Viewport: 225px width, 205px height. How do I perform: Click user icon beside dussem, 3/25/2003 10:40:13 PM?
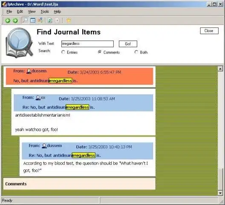pos(44,146)
